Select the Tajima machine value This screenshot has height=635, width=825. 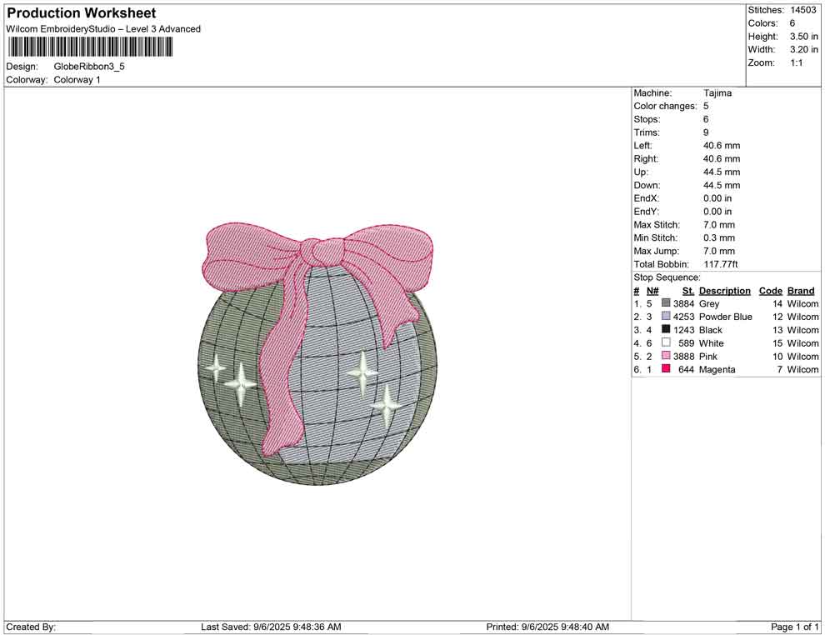[717, 93]
